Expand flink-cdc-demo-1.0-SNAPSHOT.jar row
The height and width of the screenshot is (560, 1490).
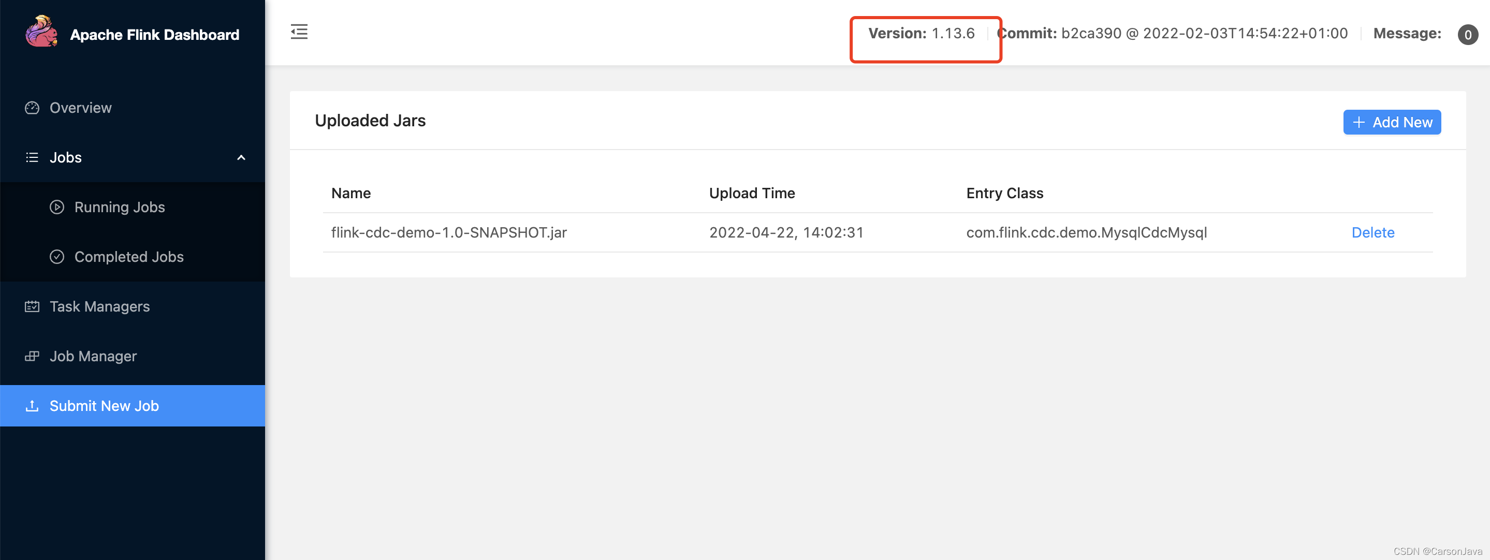click(x=449, y=232)
